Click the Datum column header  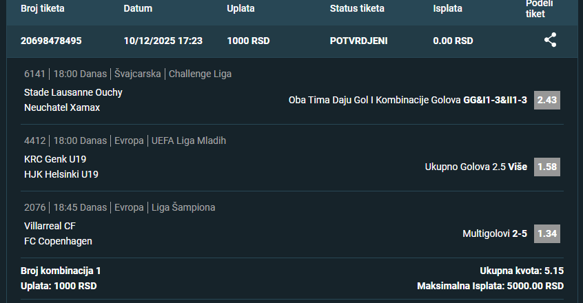(x=138, y=9)
